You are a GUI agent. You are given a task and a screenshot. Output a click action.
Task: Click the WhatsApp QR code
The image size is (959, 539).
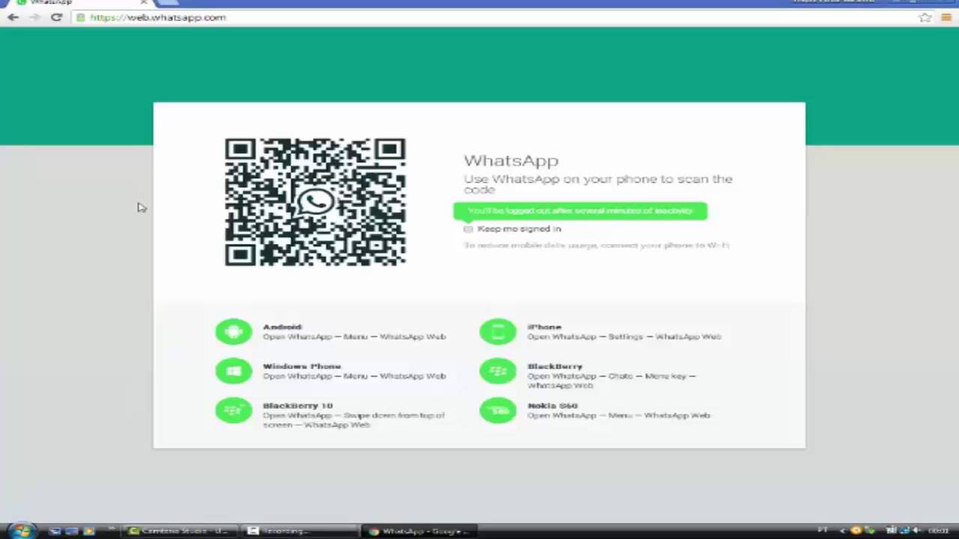(x=315, y=202)
